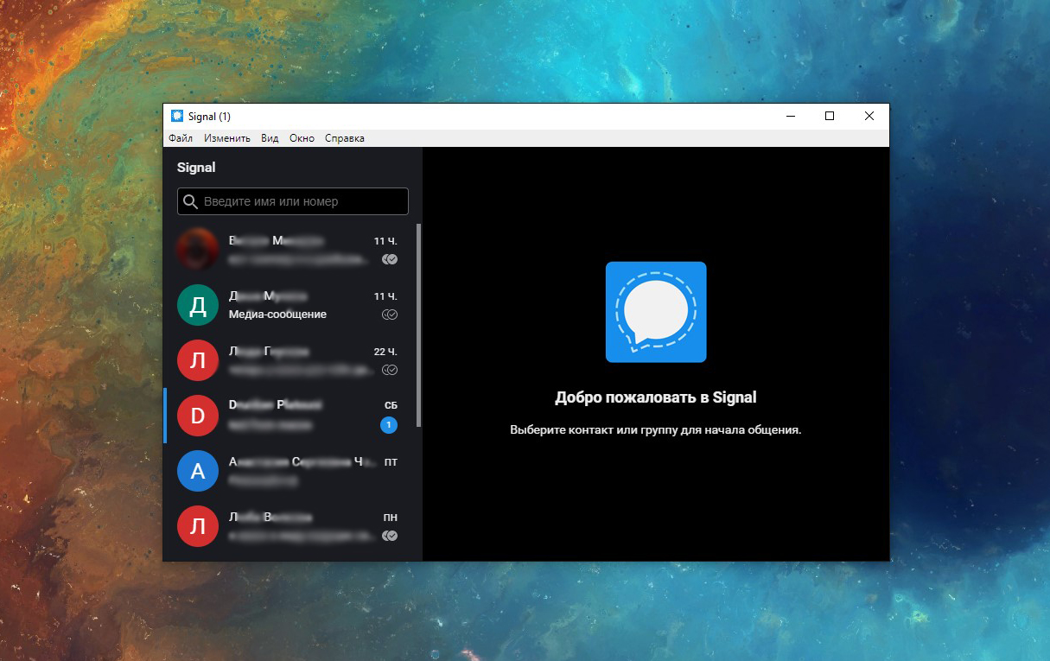Click the checkmarks on the bottom ПН conversation
Screen dimensions: 1050x661
coord(389,536)
